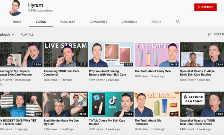The image size is (224, 135).
Task: Open the Live Stream video thumbnail
Action: [66, 55]
